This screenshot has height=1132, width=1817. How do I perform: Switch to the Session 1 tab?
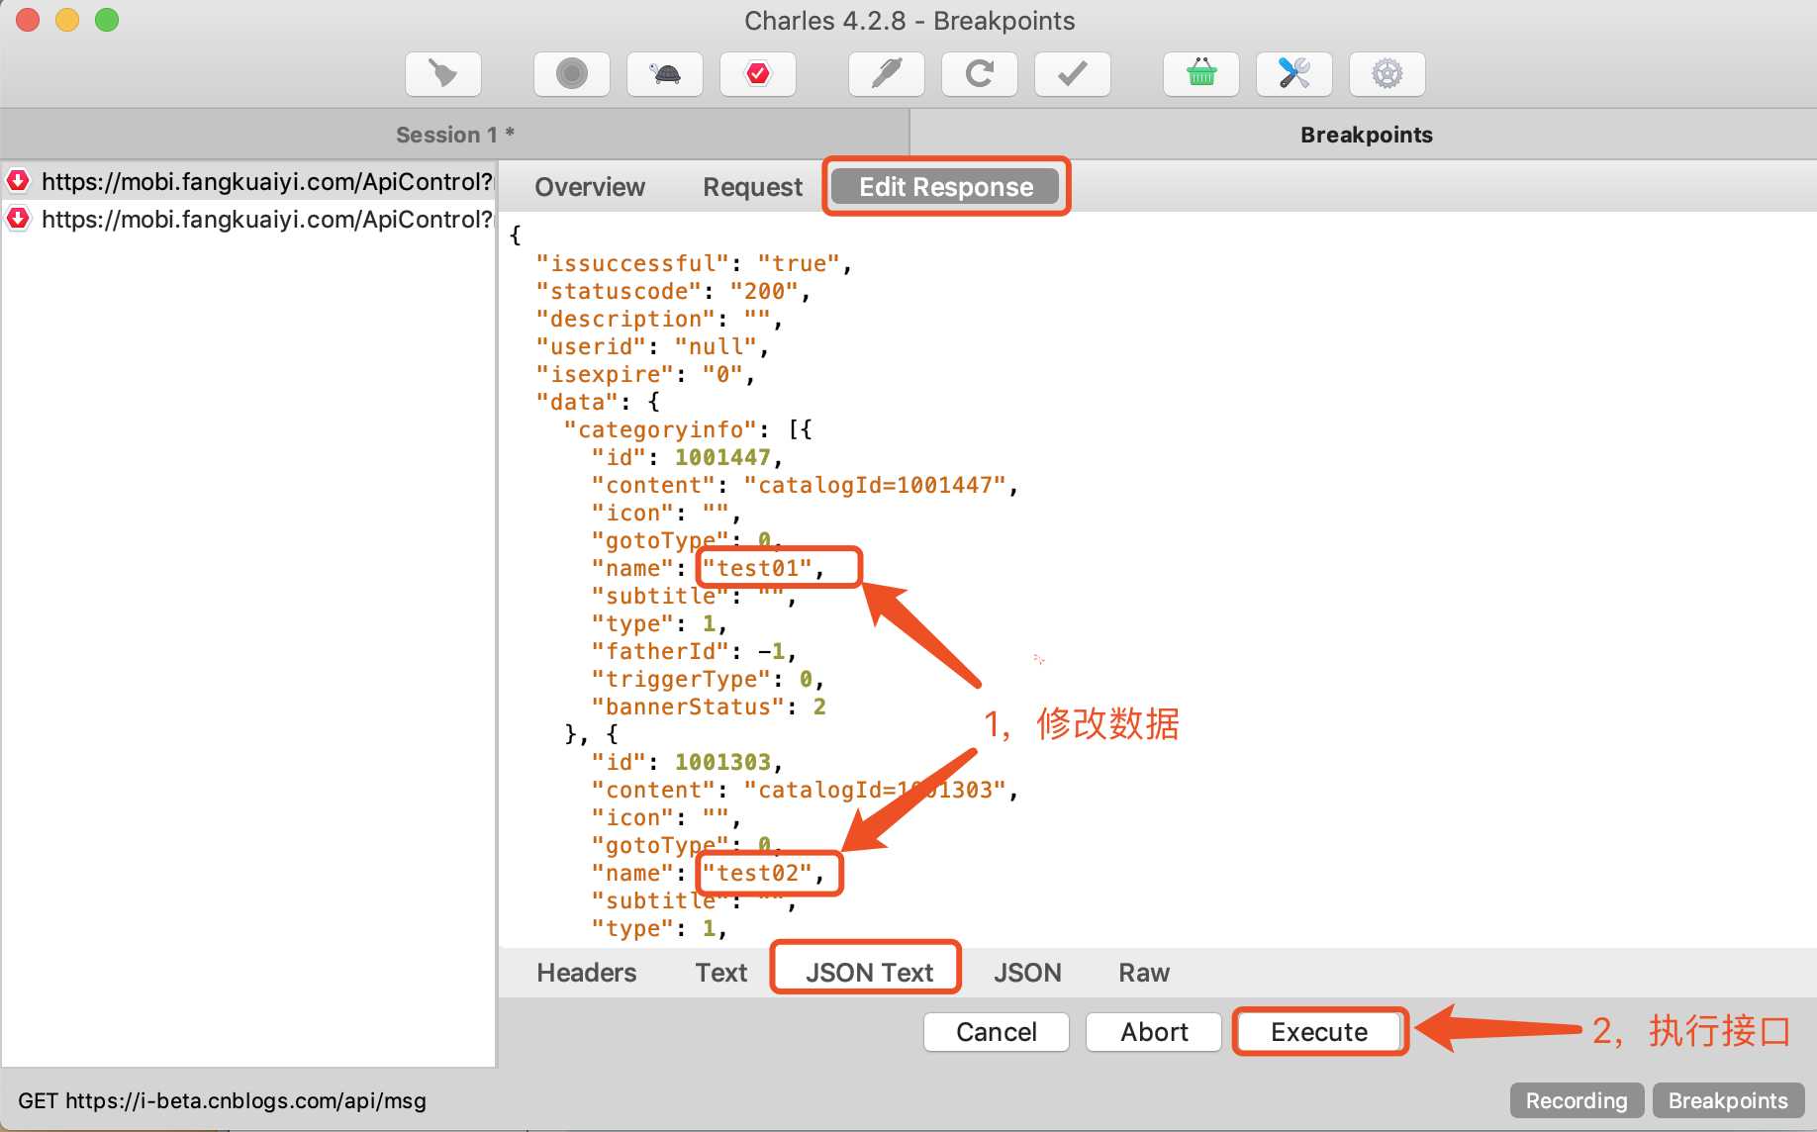pyautogui.click(x=454, y=135)
